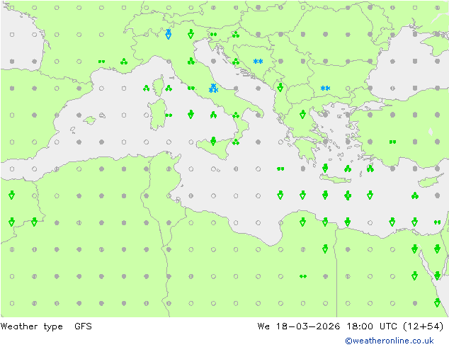Screen dimensions: 449x347
Task: Select the 'Weather type GFS' caption
Action: click(x=46, y=326)
